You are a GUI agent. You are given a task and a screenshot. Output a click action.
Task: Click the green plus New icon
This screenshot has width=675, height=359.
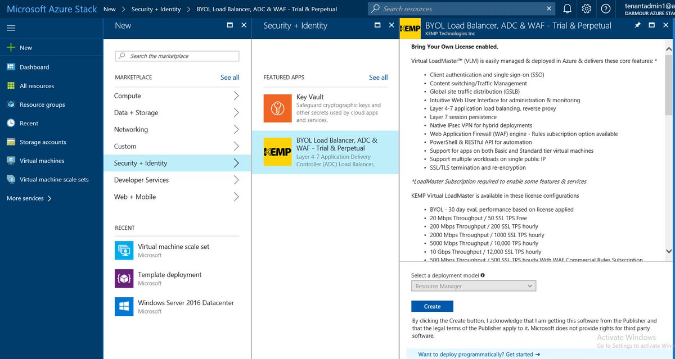(11, 48)
